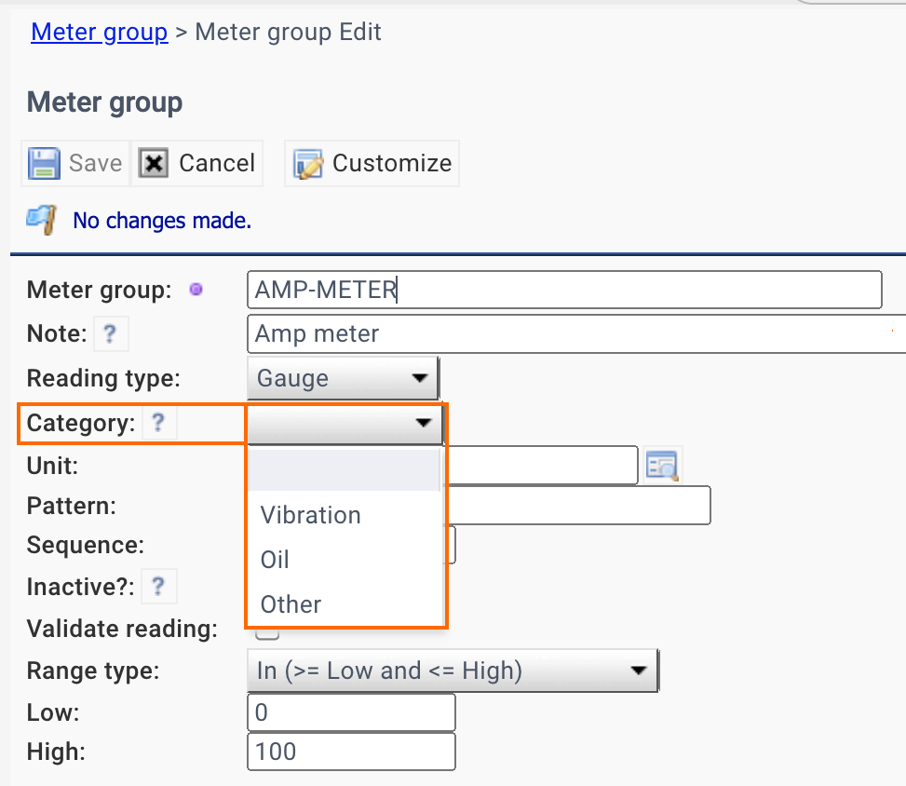Viewport: 906px width, 786px height.
Task: Click the Low value field
Action: (x=351, y=711)
